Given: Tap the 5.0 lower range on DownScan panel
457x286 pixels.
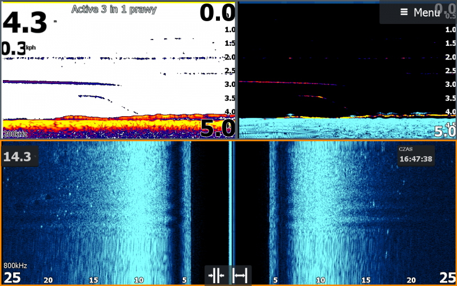Looking at the screenshot, I should click(x=445, y=132).
